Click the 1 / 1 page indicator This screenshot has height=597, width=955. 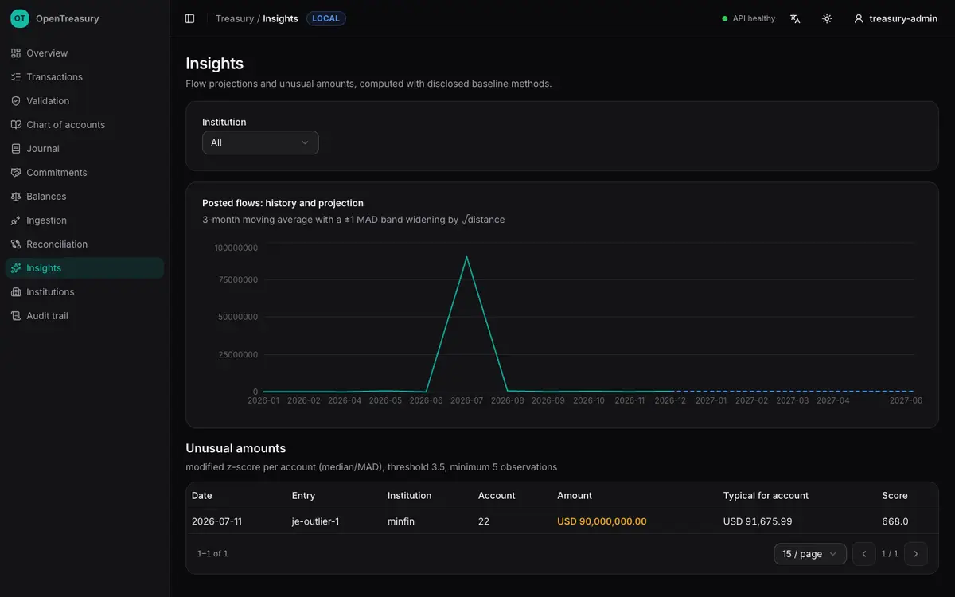click(890, 554)
